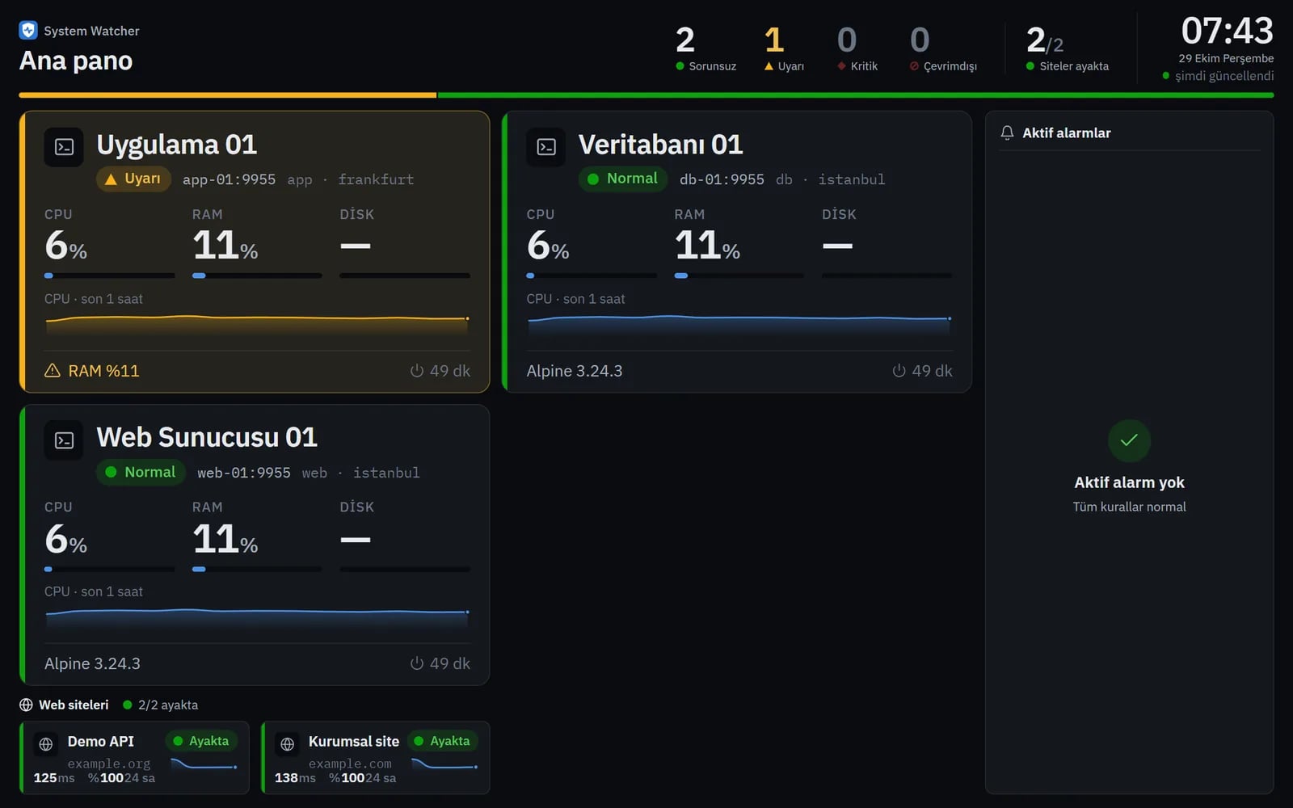Click the CPU usage bar on Uygulama 01
The image size is (1293, 808).
coord(110,276)
